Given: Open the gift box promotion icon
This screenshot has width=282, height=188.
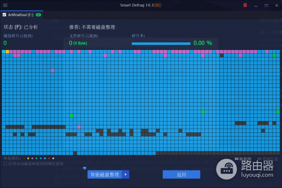Looking at the screenshot, I should pyautogui.click(x=245, y=5).
